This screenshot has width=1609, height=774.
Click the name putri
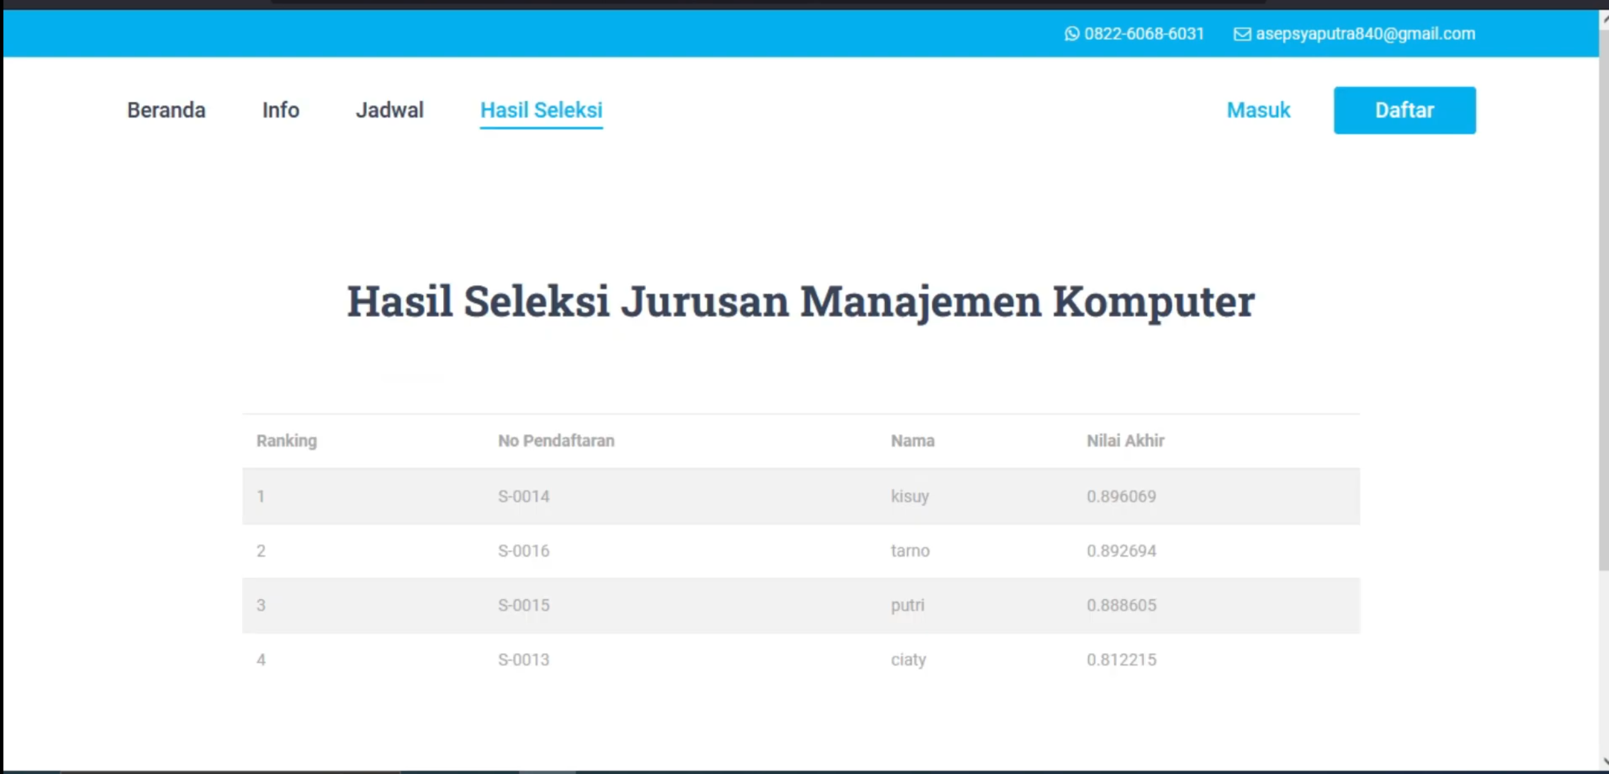coord(908,606)
